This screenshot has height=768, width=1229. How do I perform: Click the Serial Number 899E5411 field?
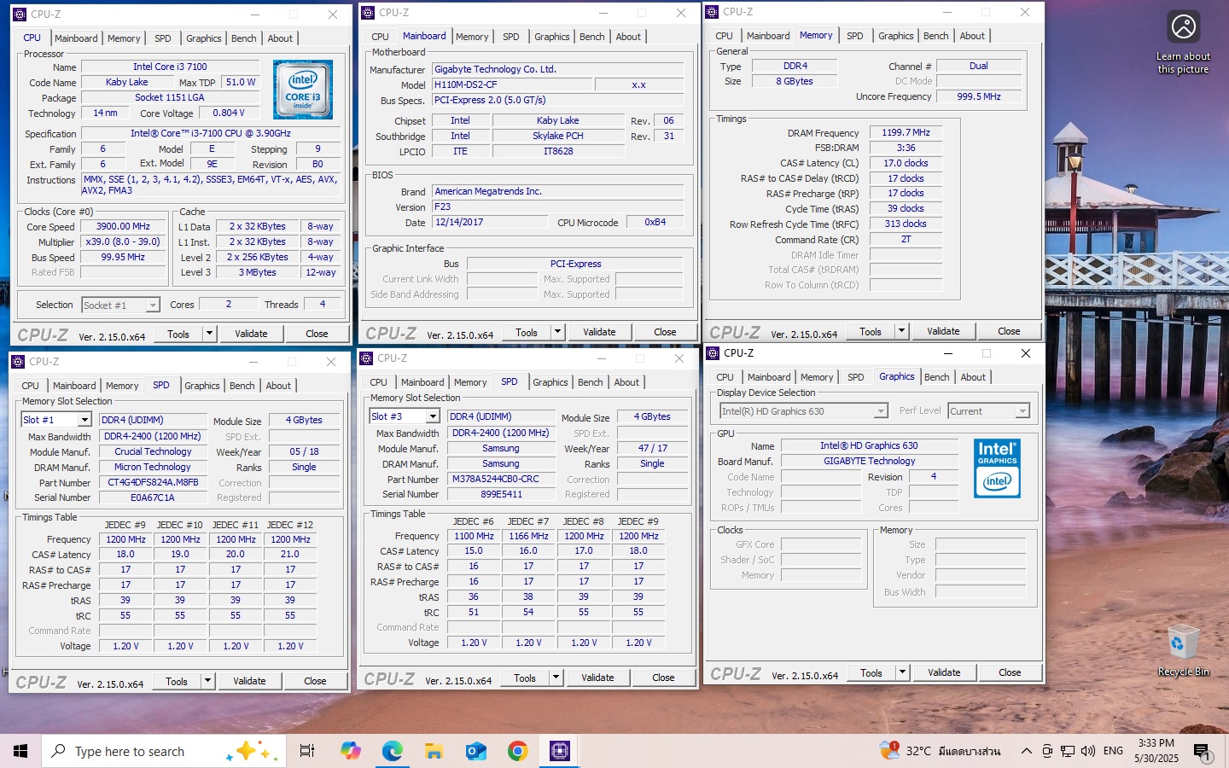pos(500,494)
